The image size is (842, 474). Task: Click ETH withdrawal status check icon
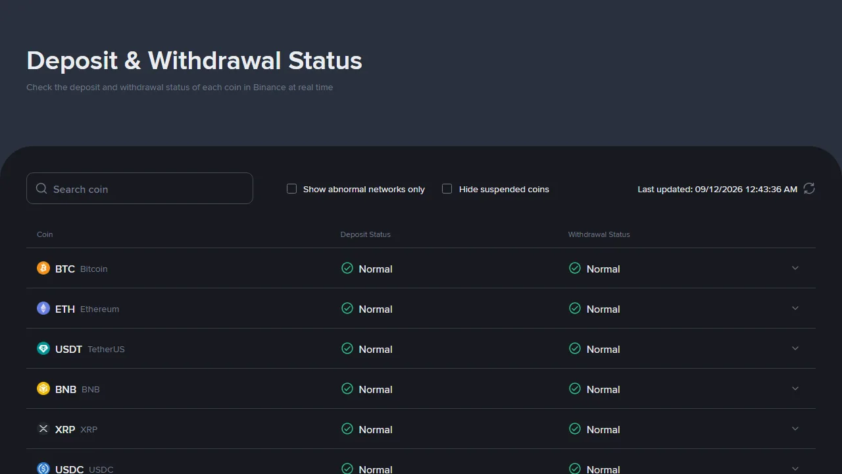coord(575,308)
